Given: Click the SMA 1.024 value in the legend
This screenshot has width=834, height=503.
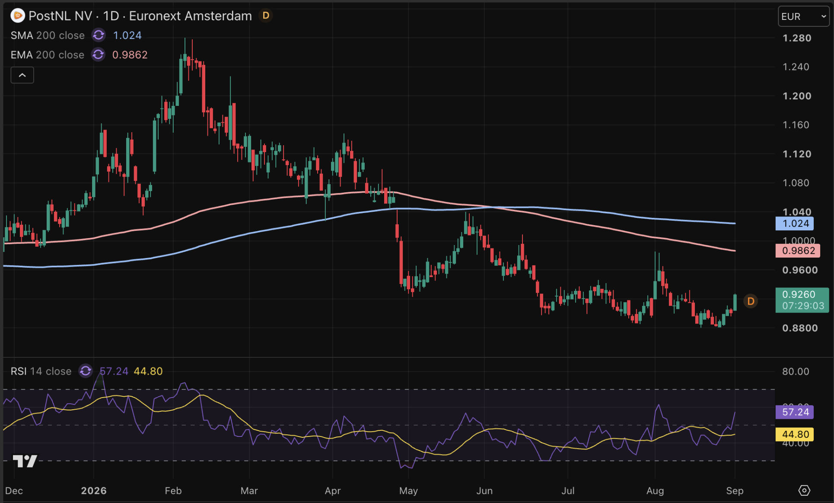Looking at the screenshot, I should pos(127,35).
